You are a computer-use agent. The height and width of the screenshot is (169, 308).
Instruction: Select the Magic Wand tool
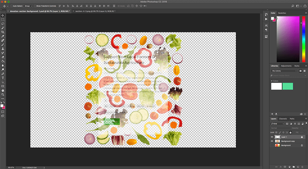point(3,28)
